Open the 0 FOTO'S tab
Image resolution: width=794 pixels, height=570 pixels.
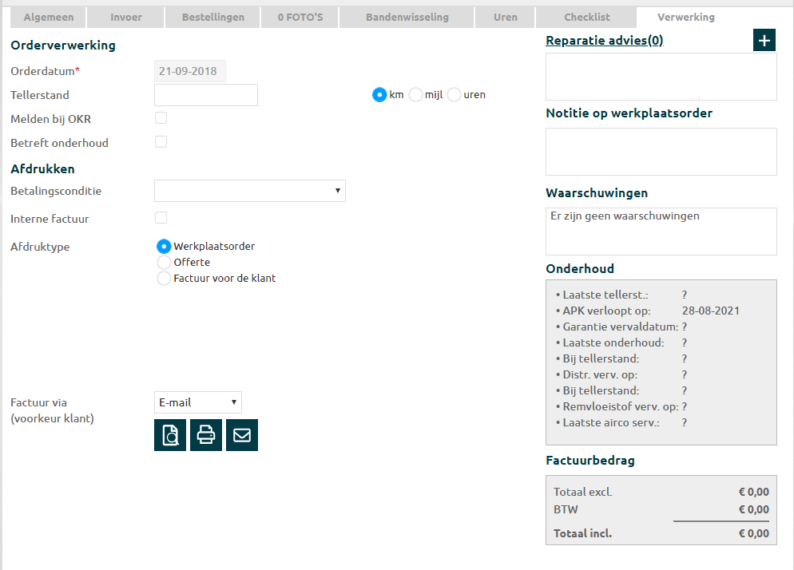point(305,17)
